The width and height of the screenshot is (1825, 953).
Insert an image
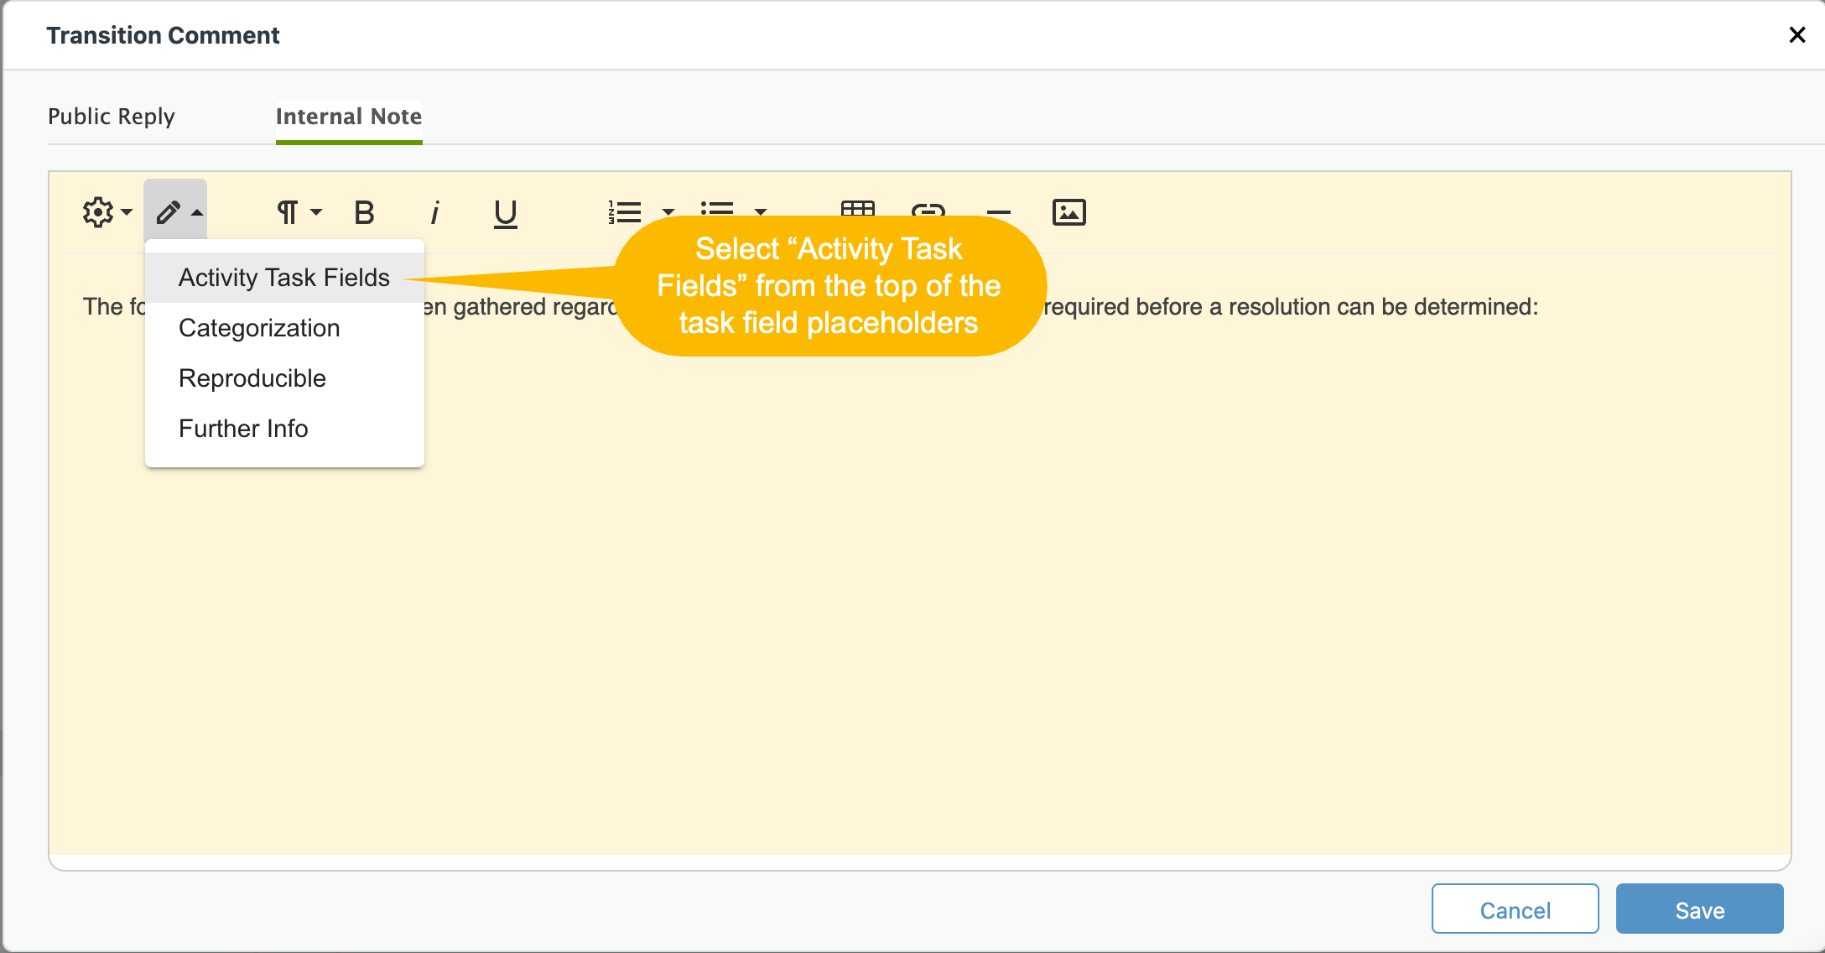pyautogui.click(x=1069, y=212)
